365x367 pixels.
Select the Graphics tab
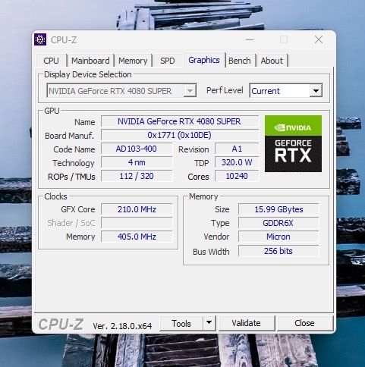point(204,60)
